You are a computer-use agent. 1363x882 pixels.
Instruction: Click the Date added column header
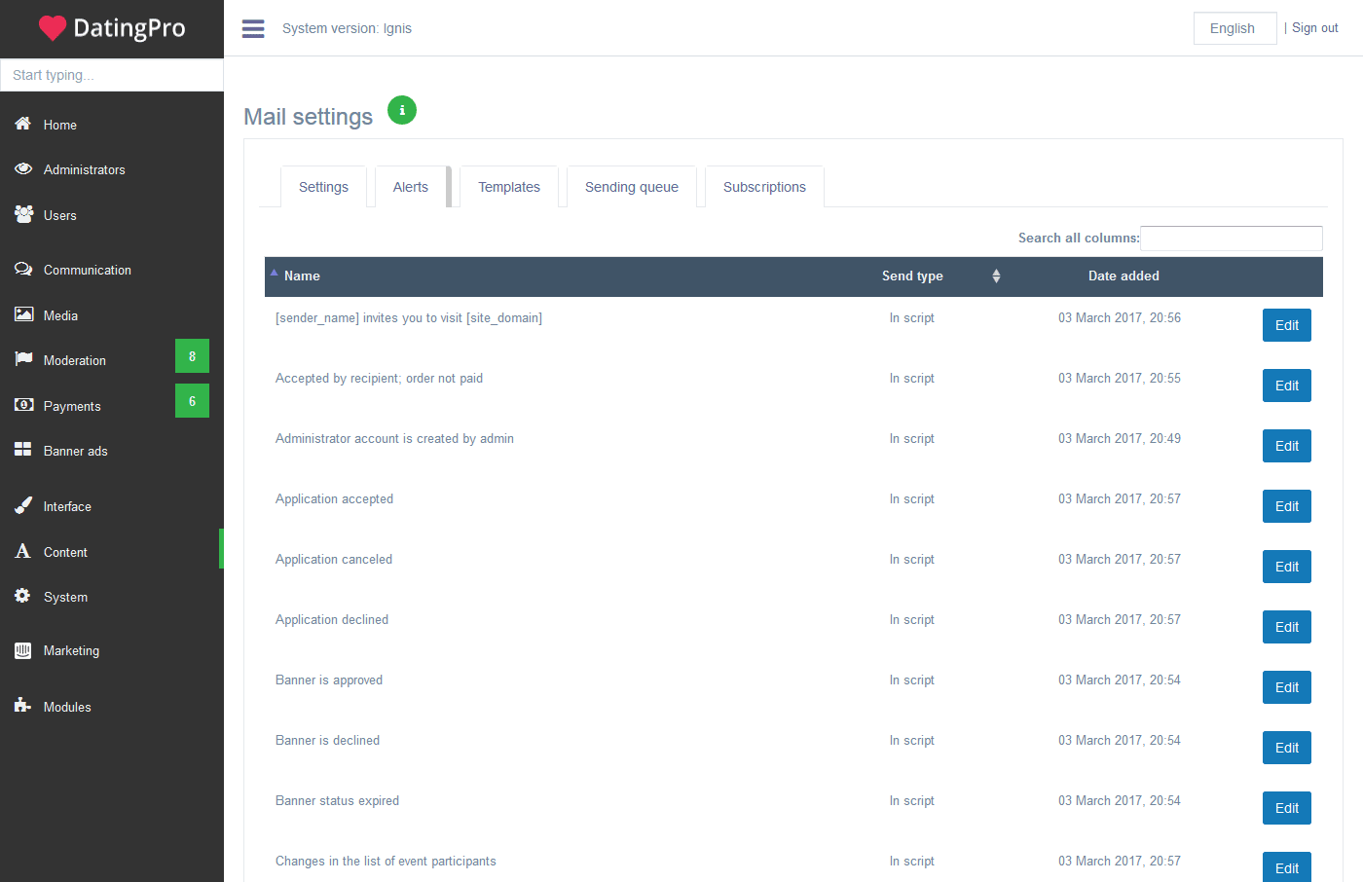coord(1124,276)
